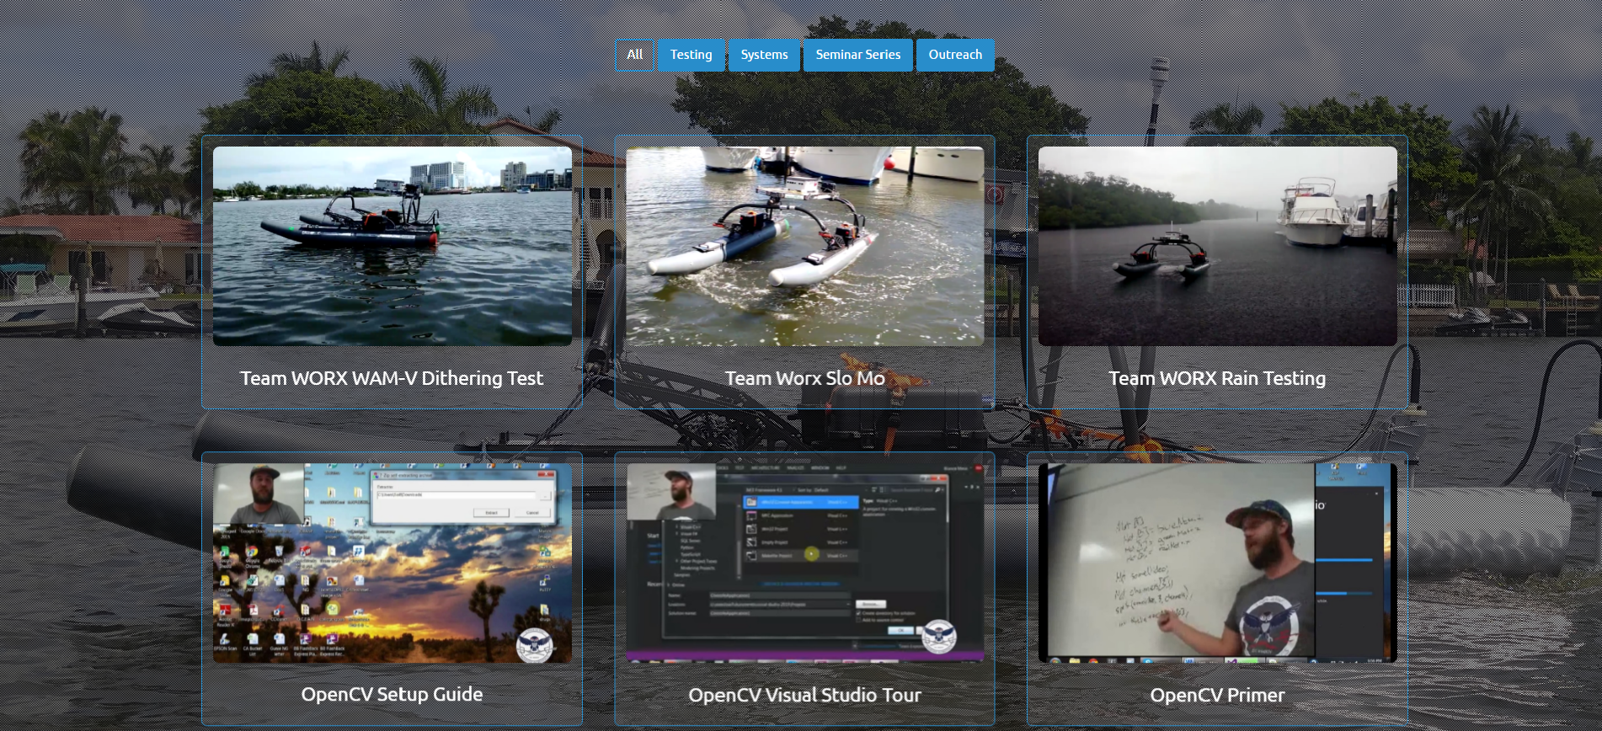Viewport: 1602px width, 731px height.
Task: Select the All filter tab
Action: coord(634,55)
